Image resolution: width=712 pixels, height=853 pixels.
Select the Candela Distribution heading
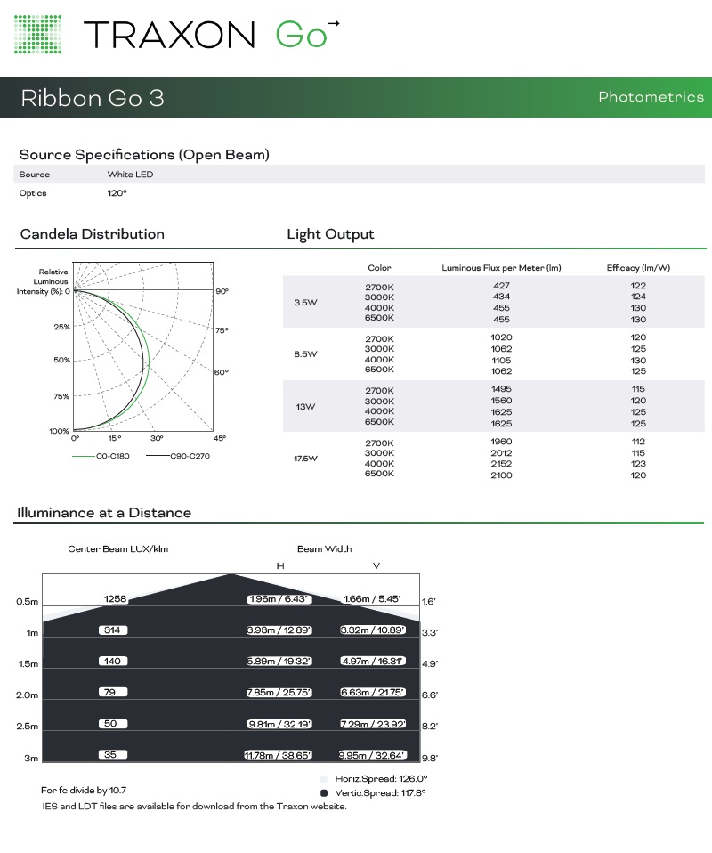click(x=92, y=234)
